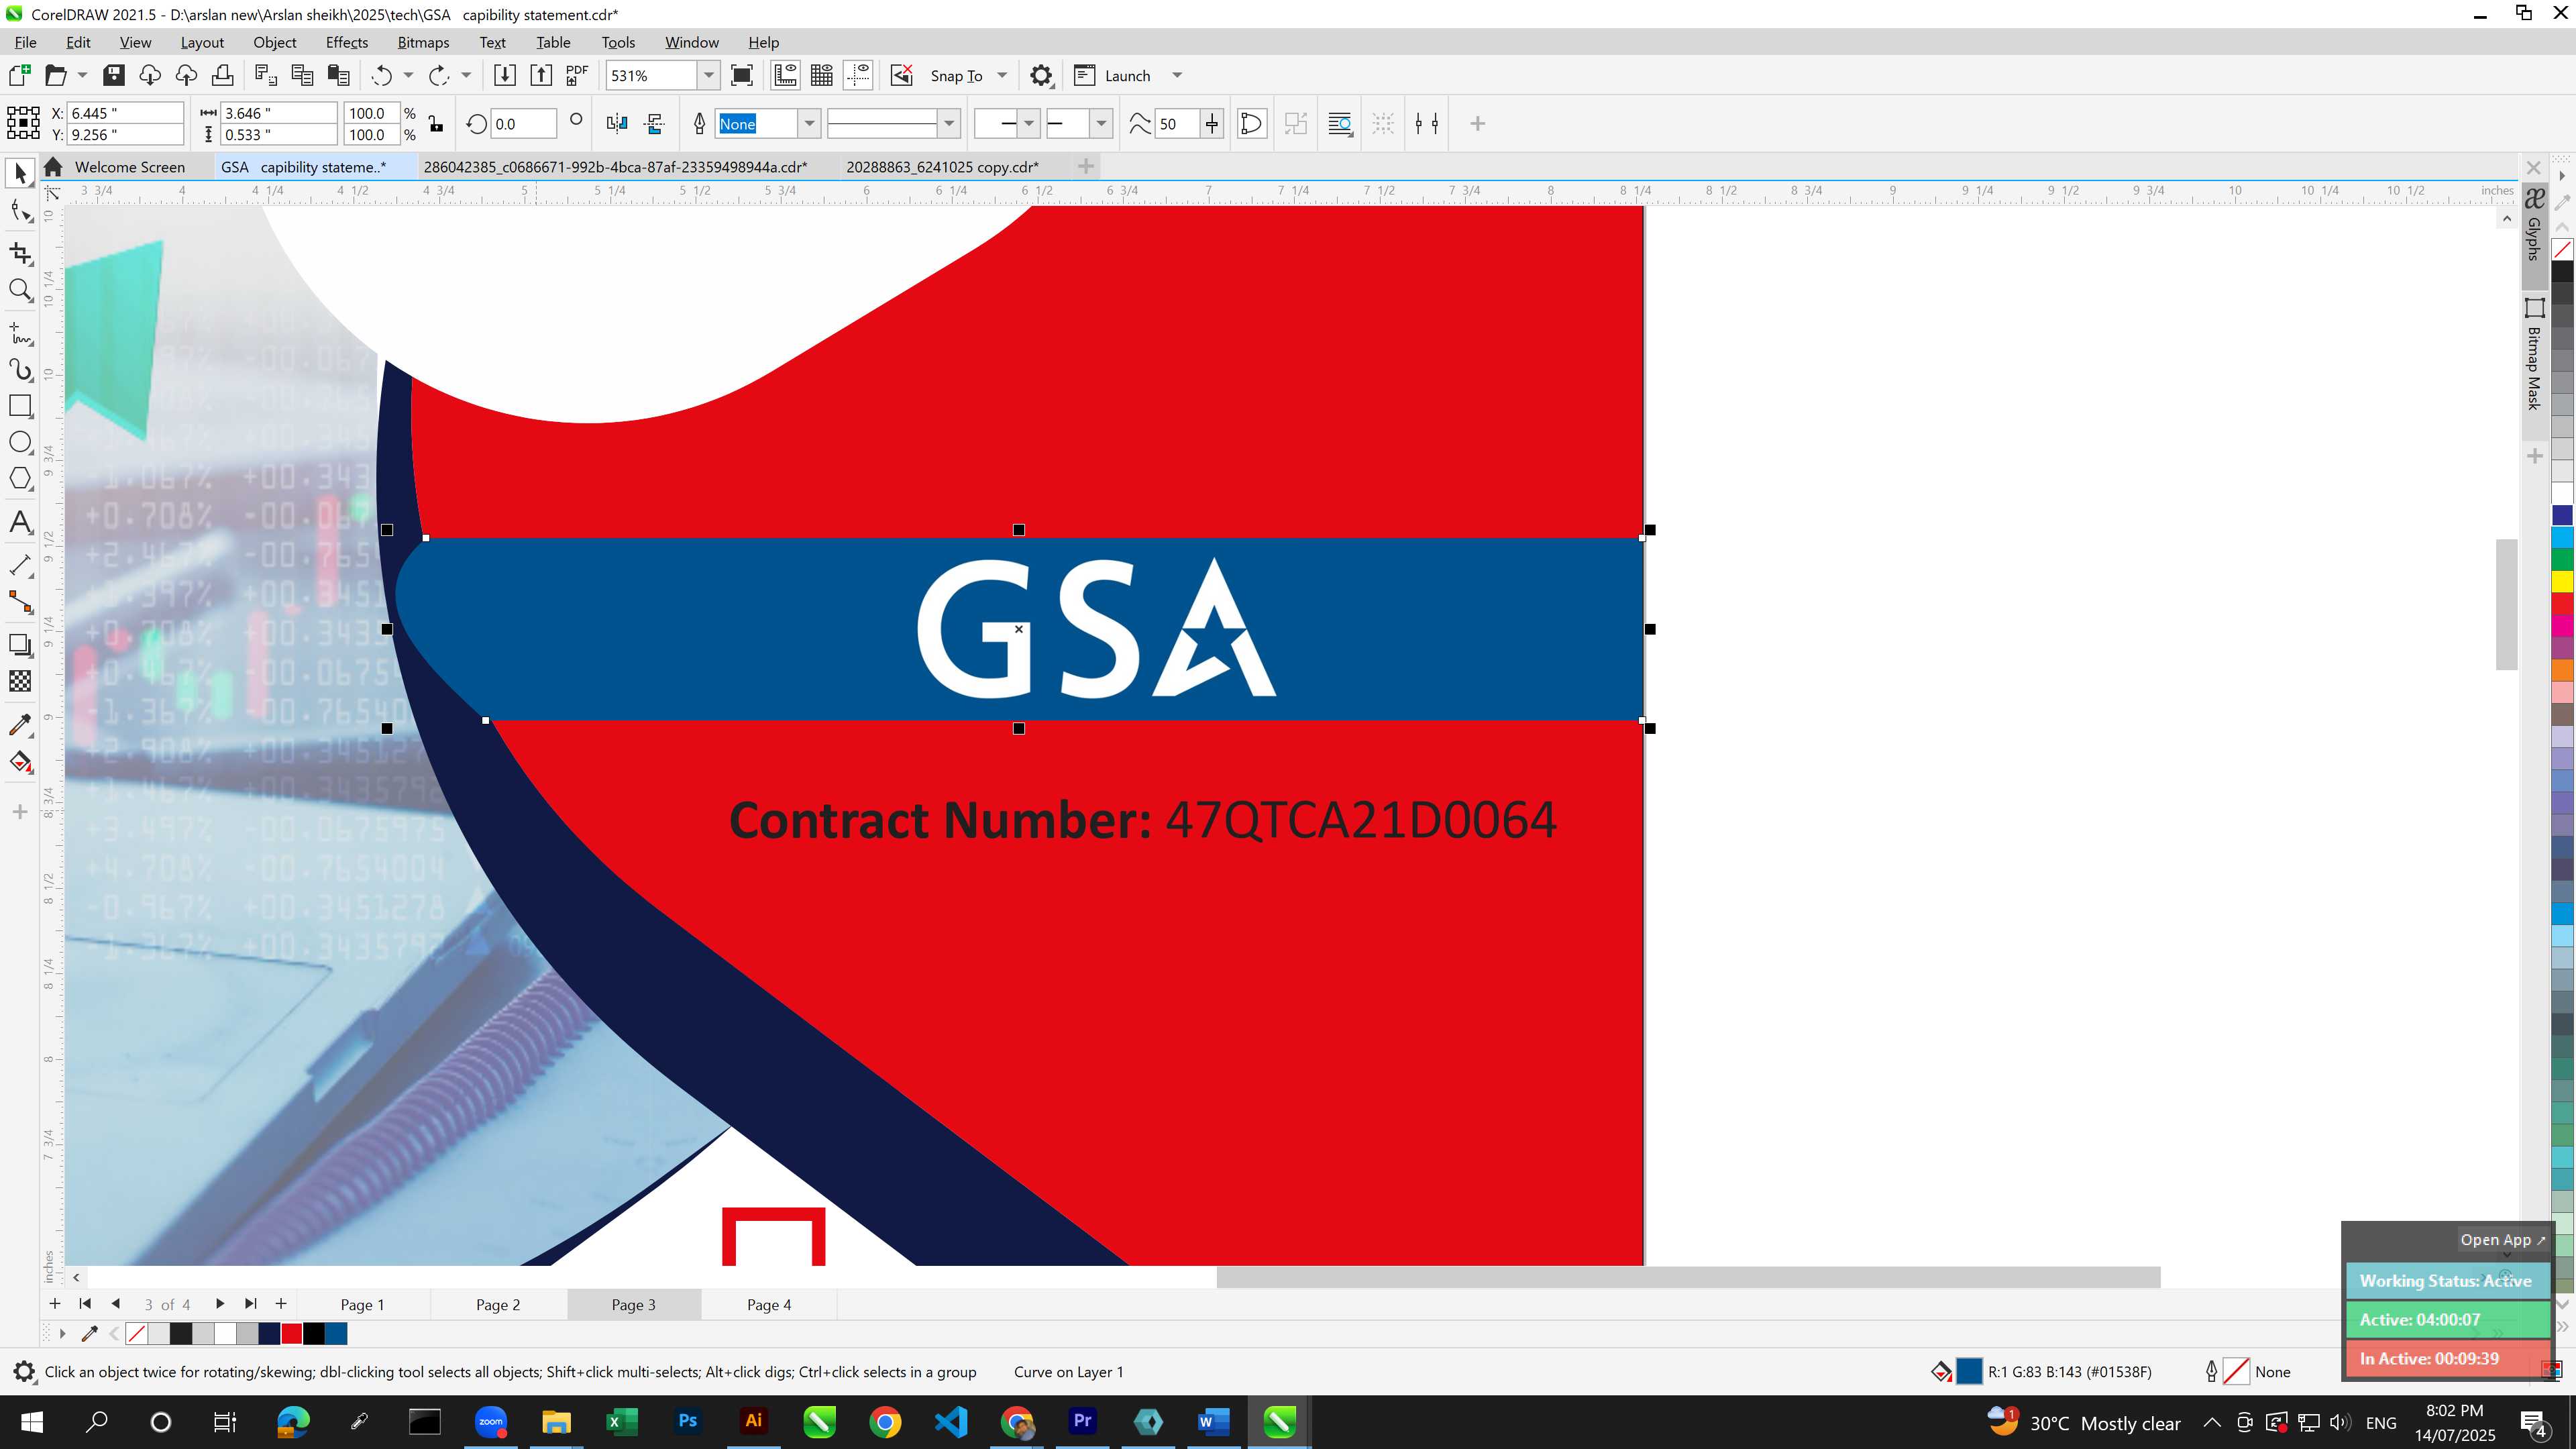Click Open App in the tracker widget
2576x1449 pixels.
click(x=2502, y=1240)
